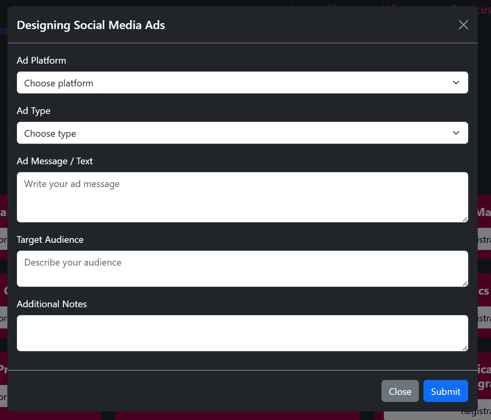The height and width of the screenshot is (420, 491).
Task: Click the Ad Platform dropdown chevron arrow
Action: 456,83
